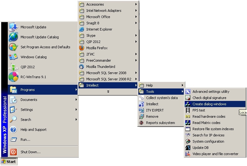This screenshot has height=166, width=247.
Task: Expand the FreeCommander submenu arrow
Action: point(136,60)
